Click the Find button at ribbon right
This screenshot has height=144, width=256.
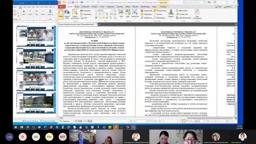(218, 7)
